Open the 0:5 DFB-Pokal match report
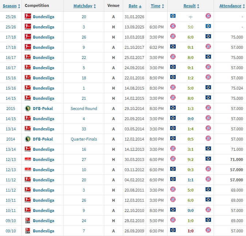This screenshot has width=246, height=236. [190, 139]
